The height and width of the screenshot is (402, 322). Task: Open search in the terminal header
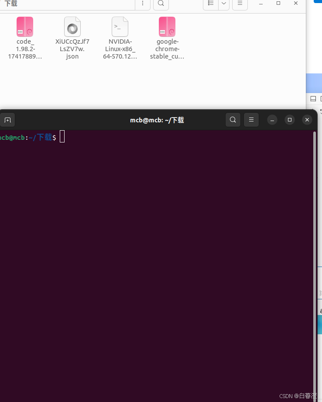tap(233, 120)
